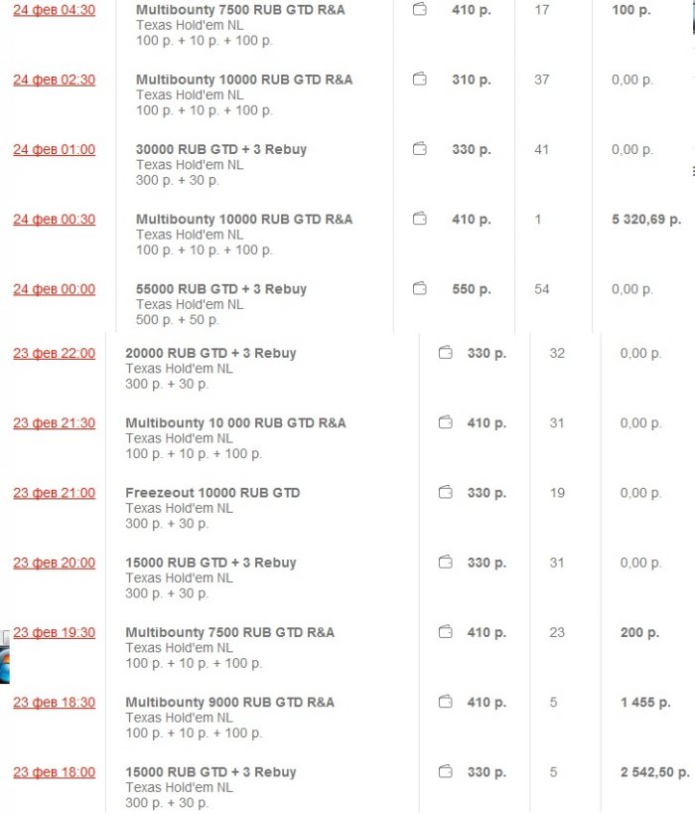Click the 55000 RUB GTD + 3 Rebuy title
This screenshot has height=814, width=695.
tap(221, 289)
